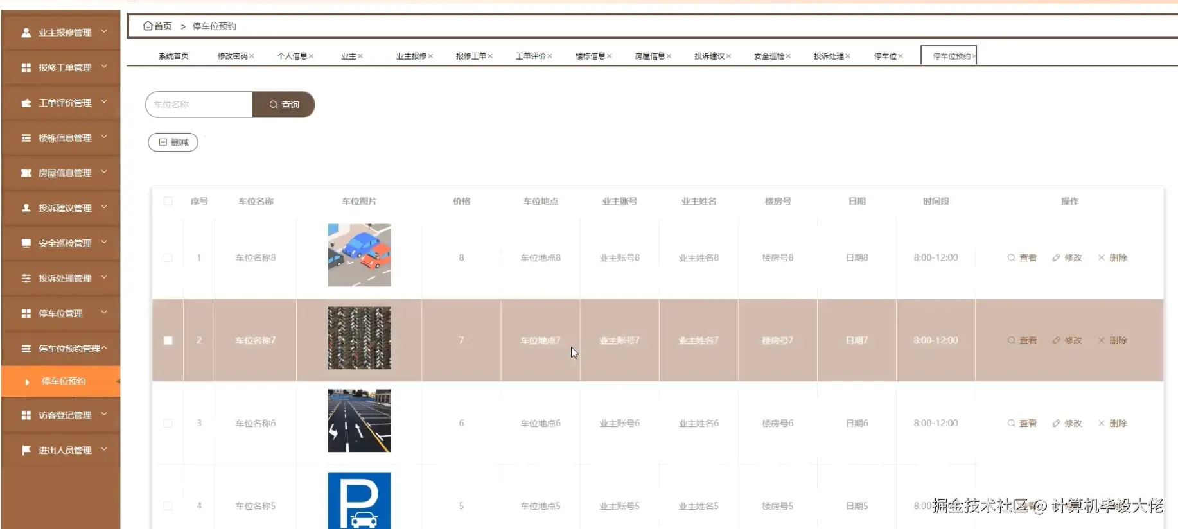The width and height of the screenshot is (1178, 529).
Task: Click 查看 for row 车位名称6
Action: point(1022,423)
